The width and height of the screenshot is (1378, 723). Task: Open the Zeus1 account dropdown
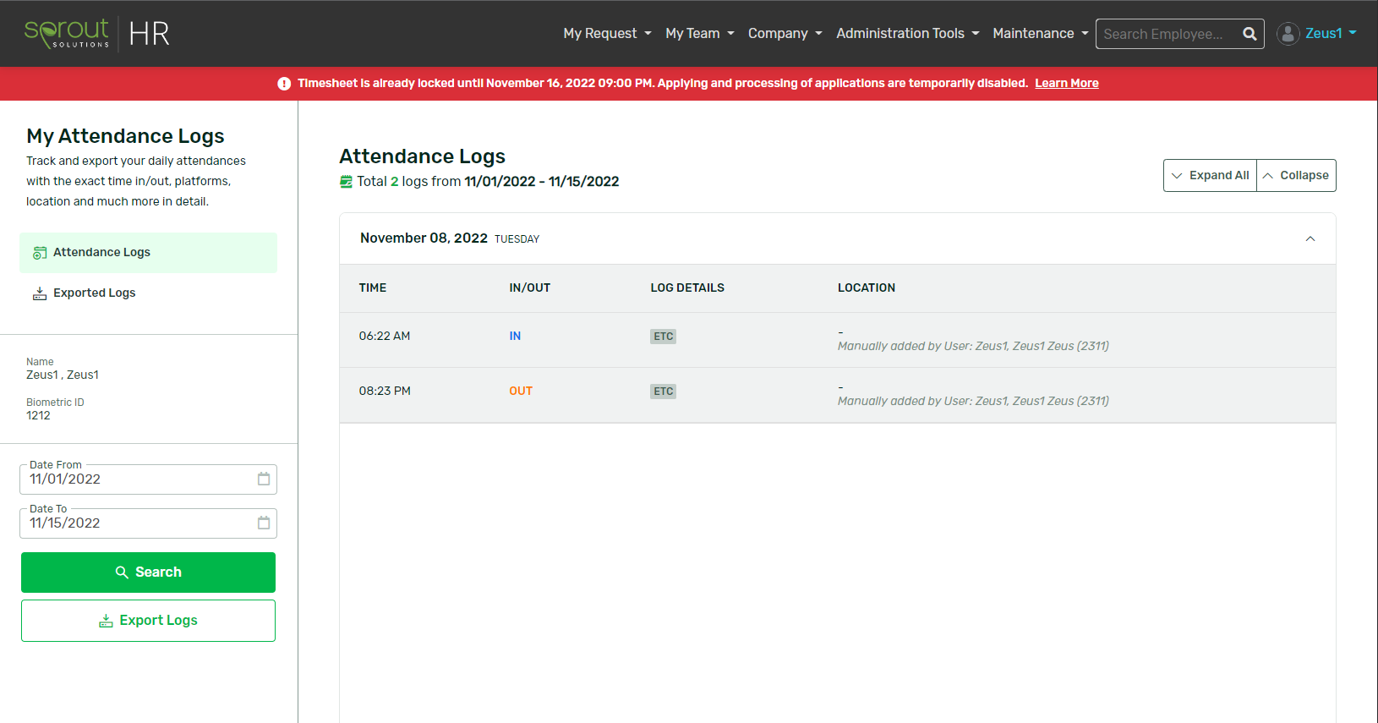[1330, 34]
